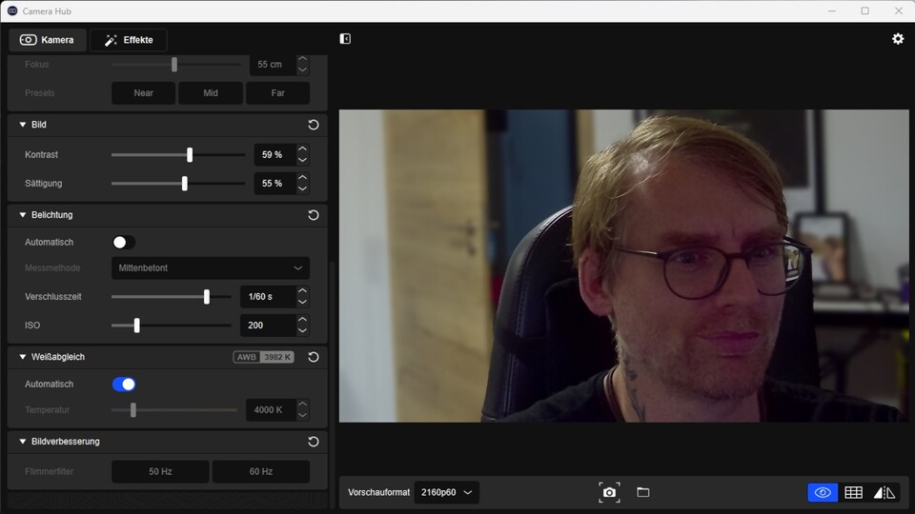
Task: Click the Verschlusszeit 1/60 s field
Action: 268,297
